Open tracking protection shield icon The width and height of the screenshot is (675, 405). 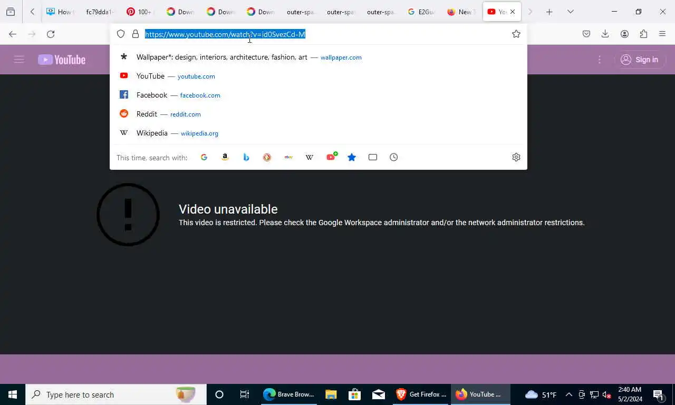pos(121,34)
